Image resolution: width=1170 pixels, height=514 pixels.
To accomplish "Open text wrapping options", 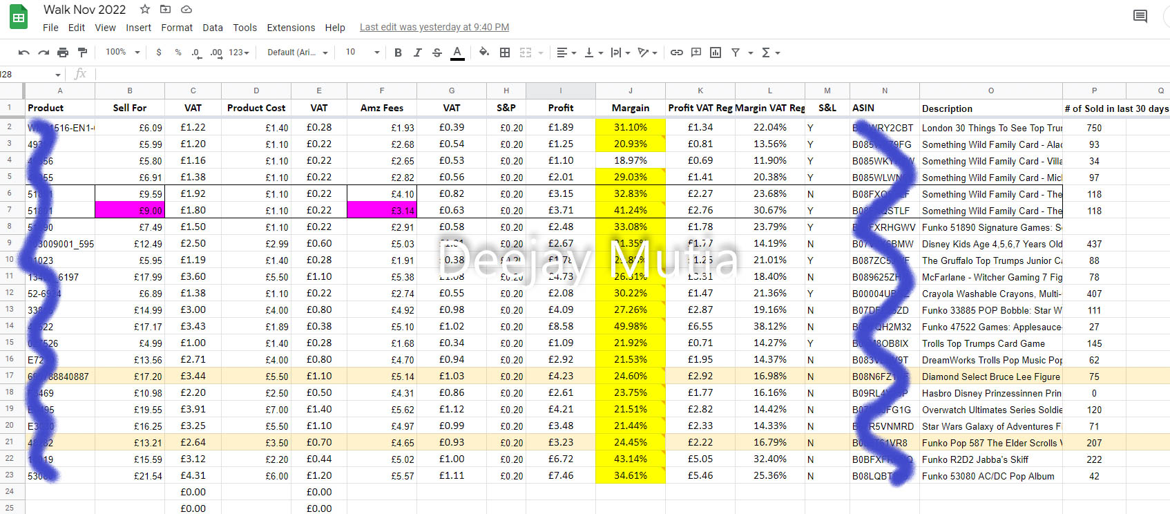I will pos(620,53).
